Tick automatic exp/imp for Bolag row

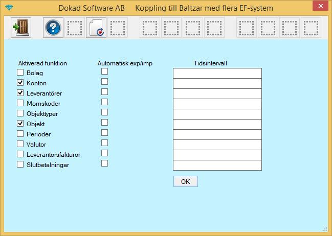[x=104, y=72]
